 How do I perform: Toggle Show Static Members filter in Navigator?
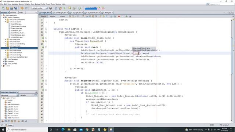click(x=8, y=121)
